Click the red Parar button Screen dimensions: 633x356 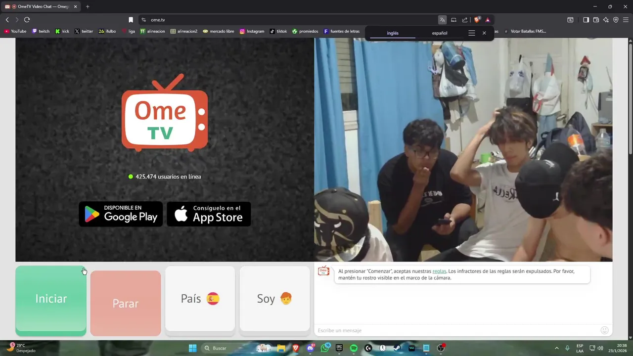tap(126, 303)
